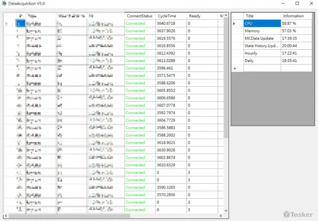Click the vertical scrollbar down arrow
The image size is (318, 221).
point(226,210)
